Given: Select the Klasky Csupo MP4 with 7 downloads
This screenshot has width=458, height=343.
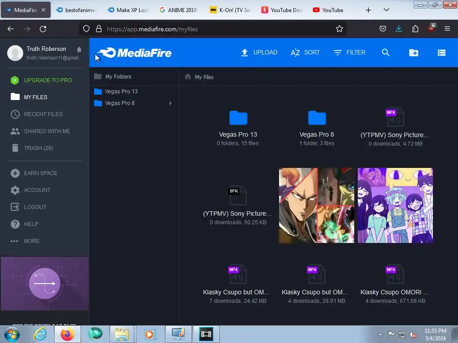Looking at the screenshot, I should [238, 275].
